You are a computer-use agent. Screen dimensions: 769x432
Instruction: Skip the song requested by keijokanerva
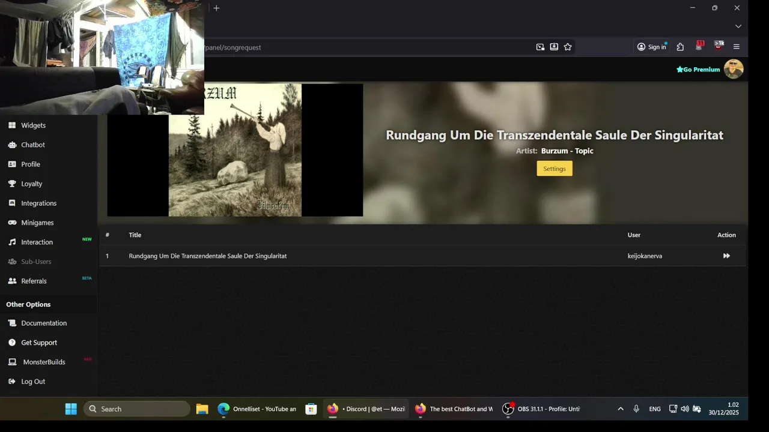point(726,256)
